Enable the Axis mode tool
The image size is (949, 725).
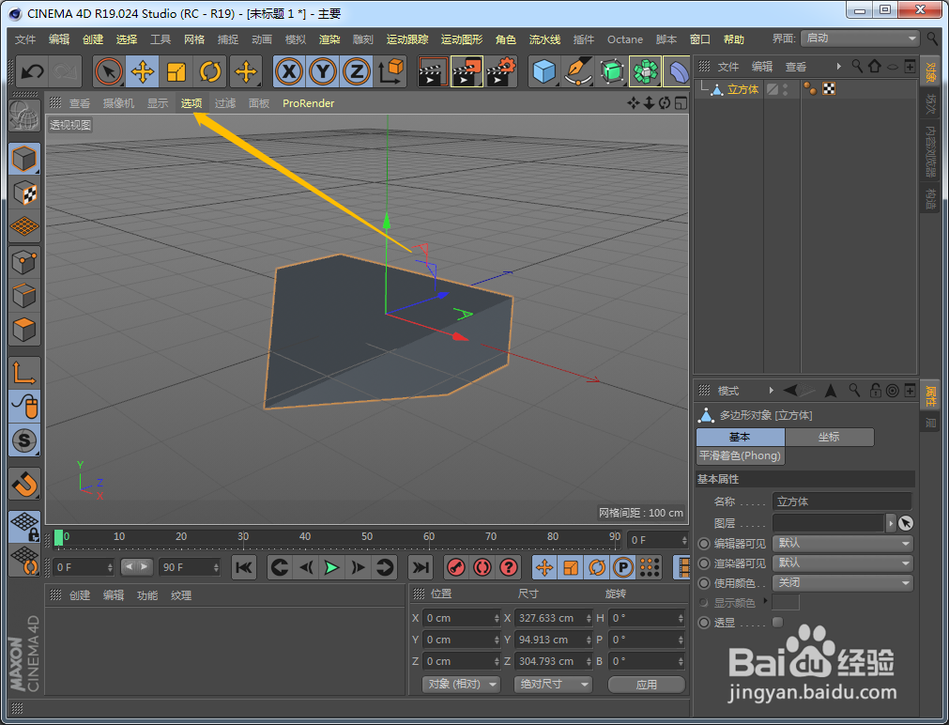(x=24, y=373)
